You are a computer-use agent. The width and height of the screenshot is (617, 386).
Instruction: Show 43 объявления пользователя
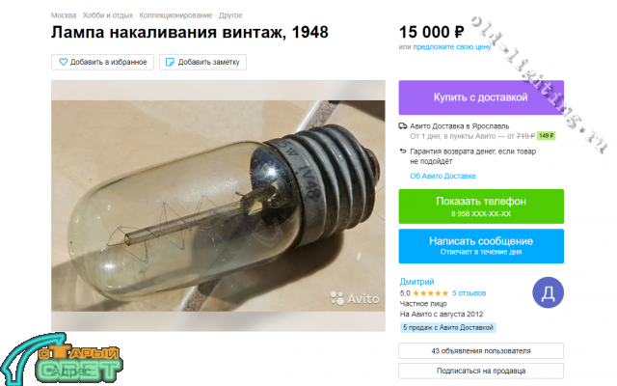coord(481,350)
